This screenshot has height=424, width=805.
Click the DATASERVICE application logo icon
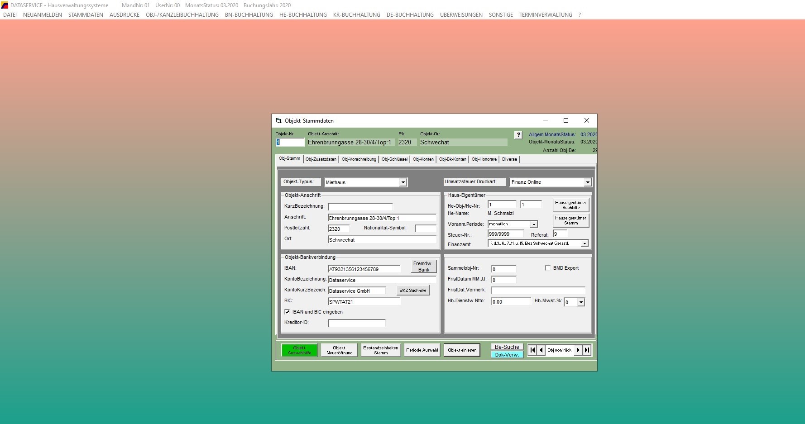(5, 5)
